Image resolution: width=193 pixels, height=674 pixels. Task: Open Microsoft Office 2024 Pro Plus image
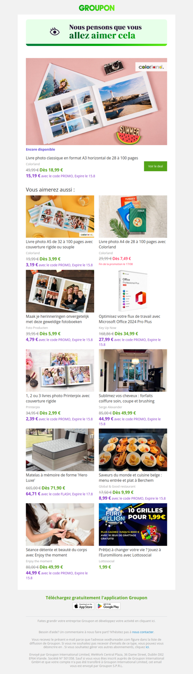click(133, 291)
